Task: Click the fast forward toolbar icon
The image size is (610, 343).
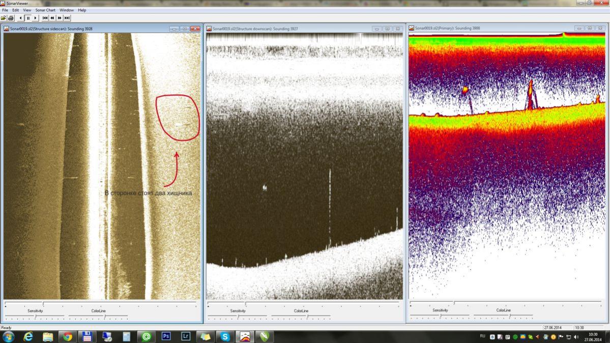Action: (x=60, y=18)
